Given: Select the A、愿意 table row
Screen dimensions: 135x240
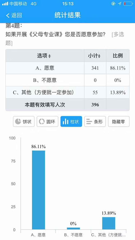Looking at the screenshot, I should coord(67,68).
